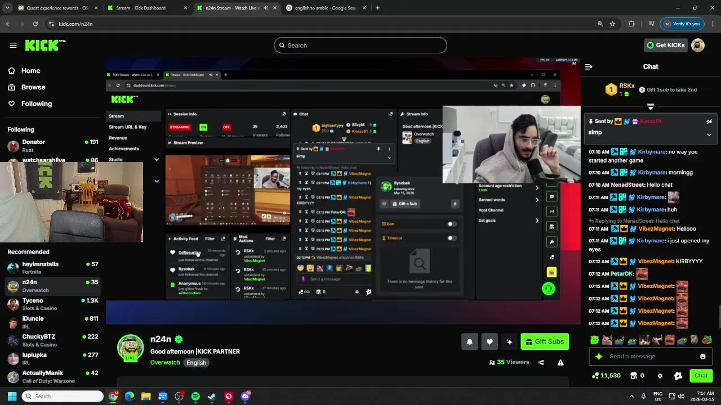The image size is (721, 405).
Task: Click the Kick search bar
Action: (360, 46)
